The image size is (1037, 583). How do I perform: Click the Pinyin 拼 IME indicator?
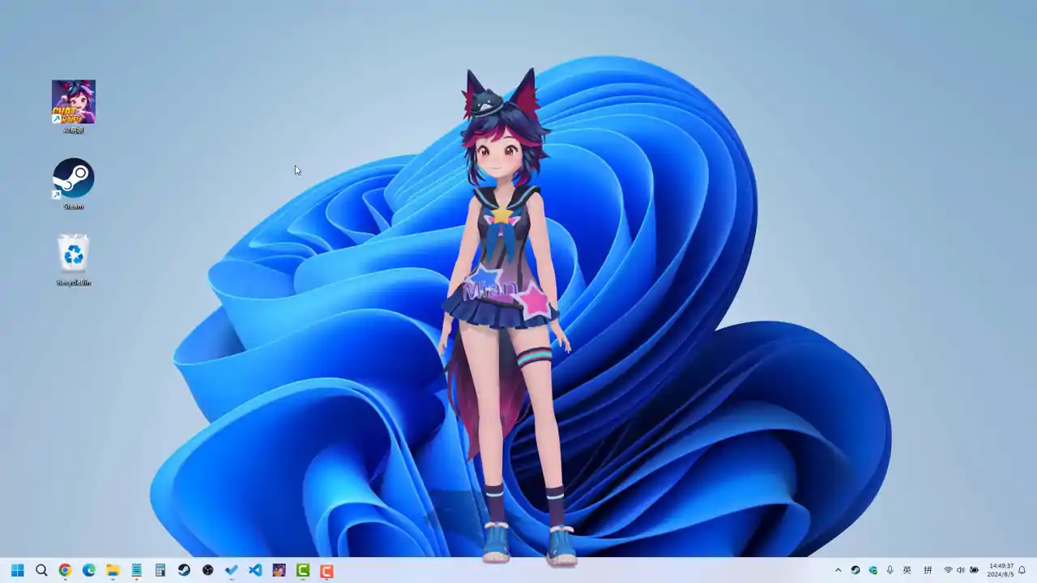coord(928,570)
